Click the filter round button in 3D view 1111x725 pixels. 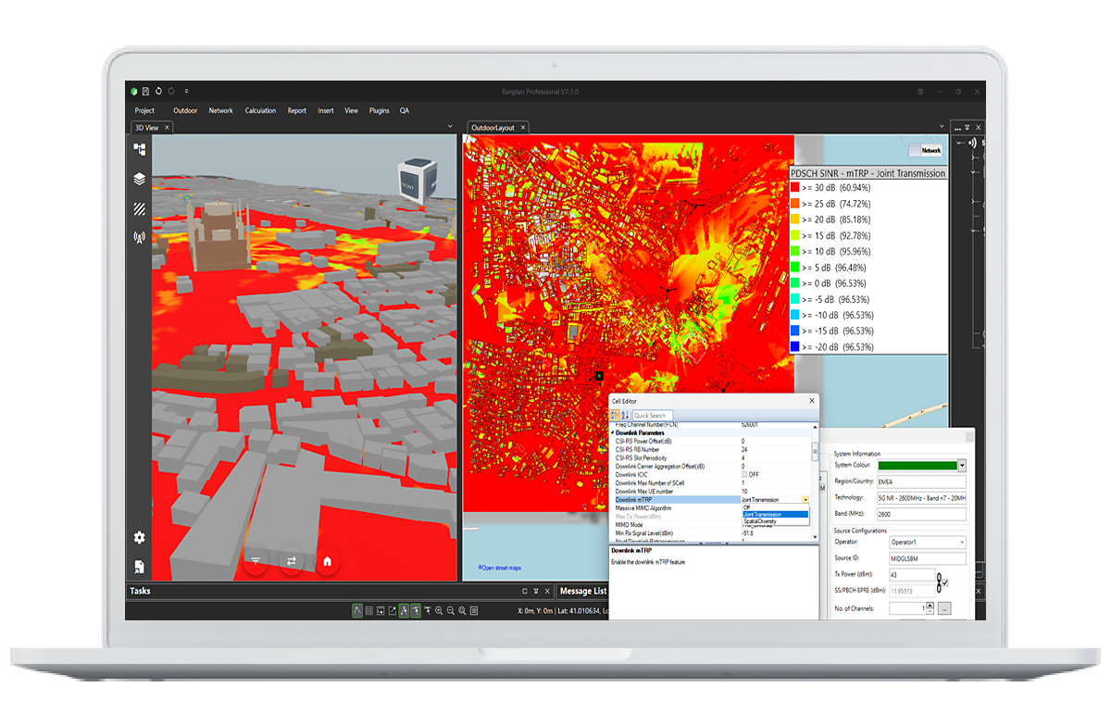tap(256, 561)
